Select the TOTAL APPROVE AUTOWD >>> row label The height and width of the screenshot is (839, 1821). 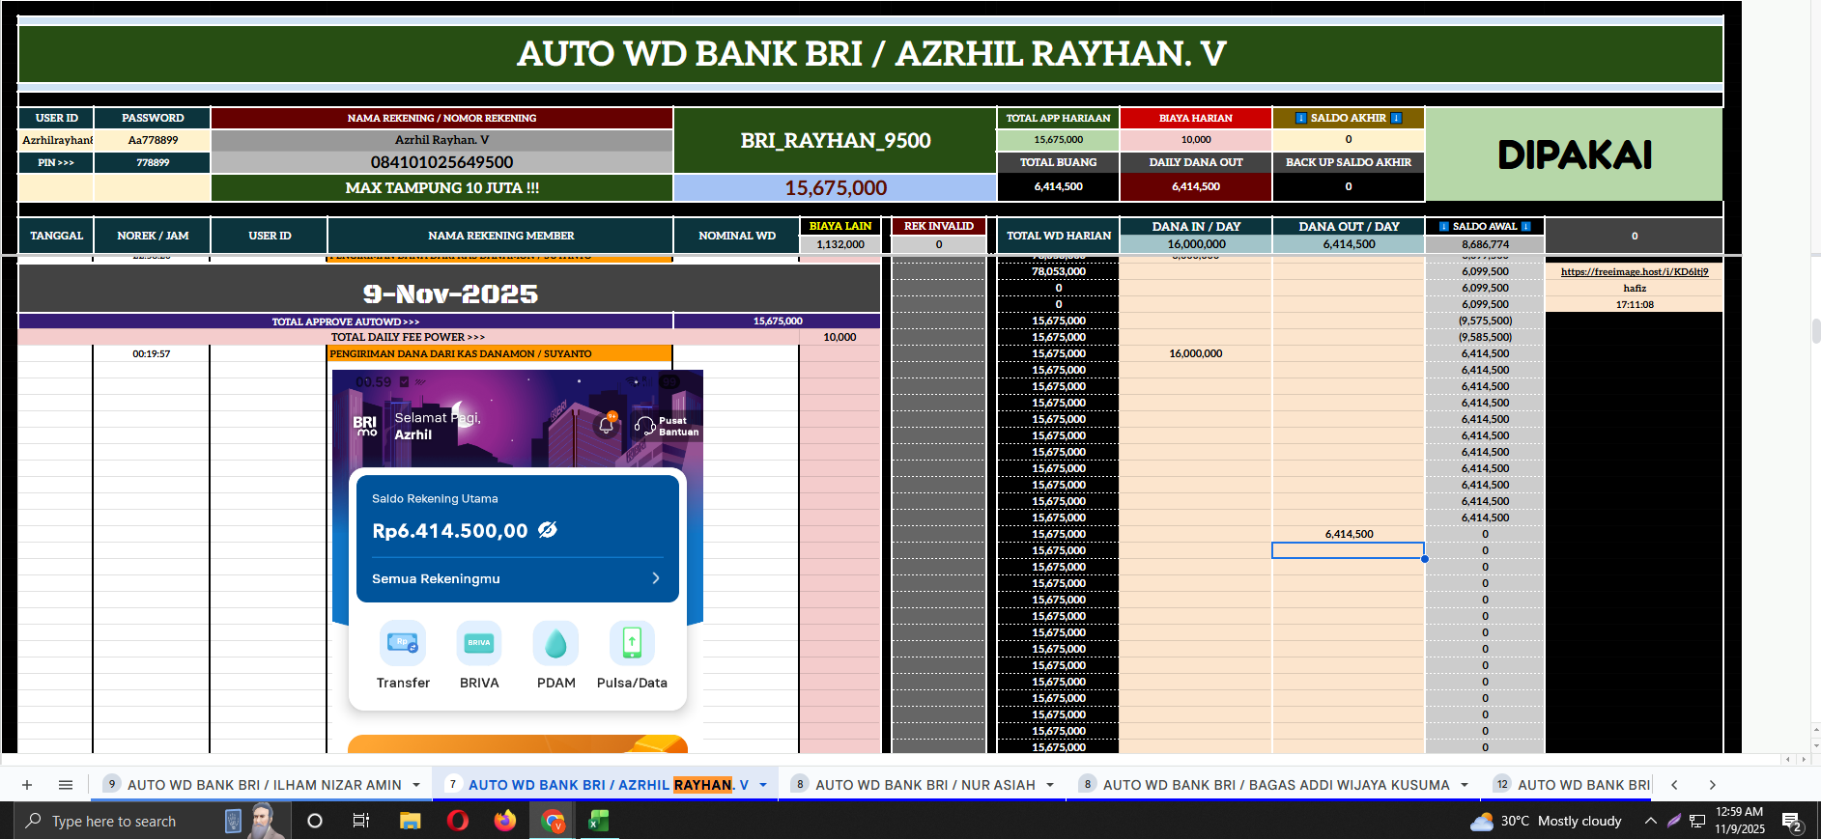coord(346,322)
